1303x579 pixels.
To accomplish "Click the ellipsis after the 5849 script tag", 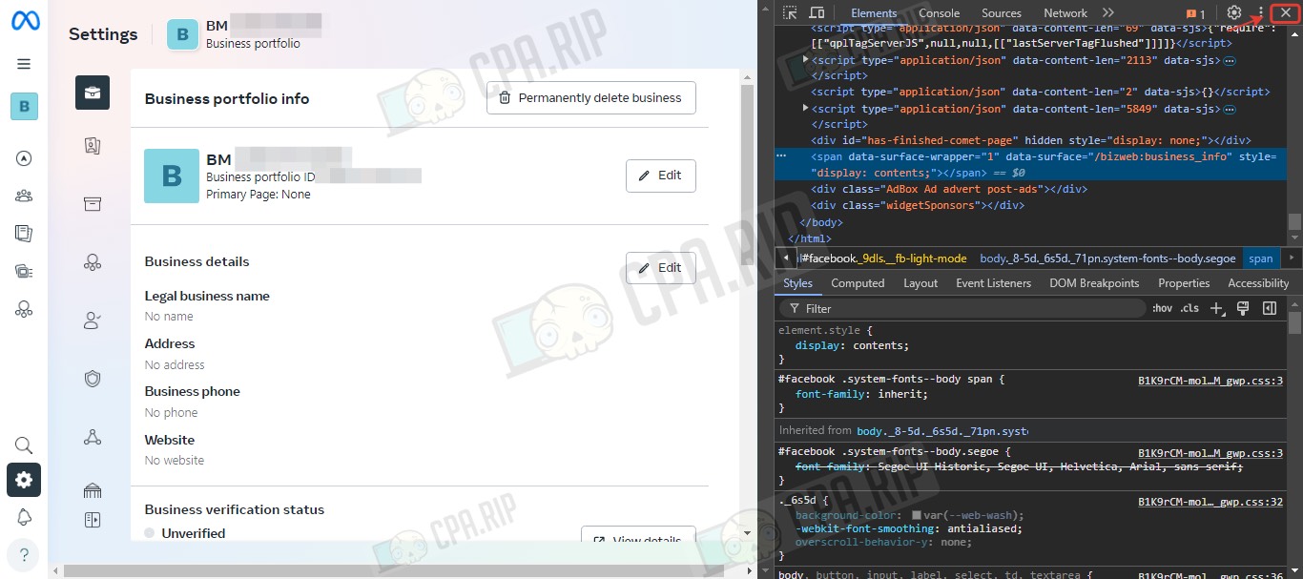I will tap(1230, 109).
